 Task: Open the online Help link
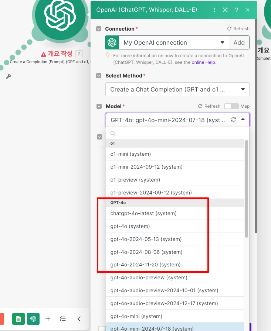coord(203,62)
